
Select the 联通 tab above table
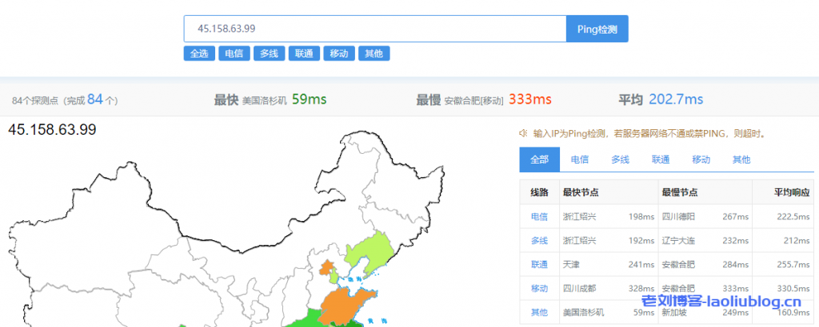pyautogui.click(x=661, y=160)
